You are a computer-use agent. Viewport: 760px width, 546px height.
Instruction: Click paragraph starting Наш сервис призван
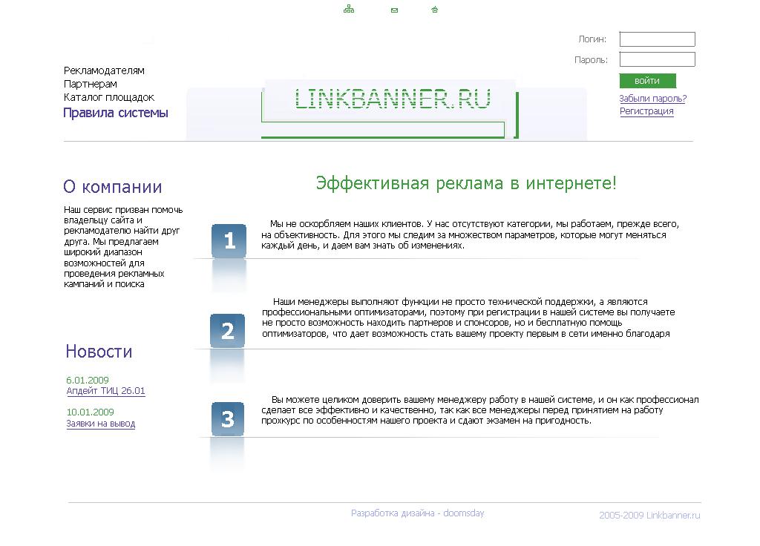coord(123,247)
